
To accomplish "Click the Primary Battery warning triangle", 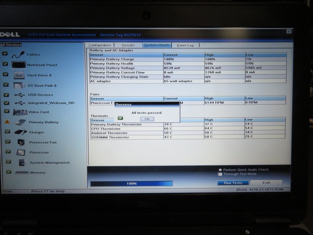I will pyautogui.click(x=7, y=121).
